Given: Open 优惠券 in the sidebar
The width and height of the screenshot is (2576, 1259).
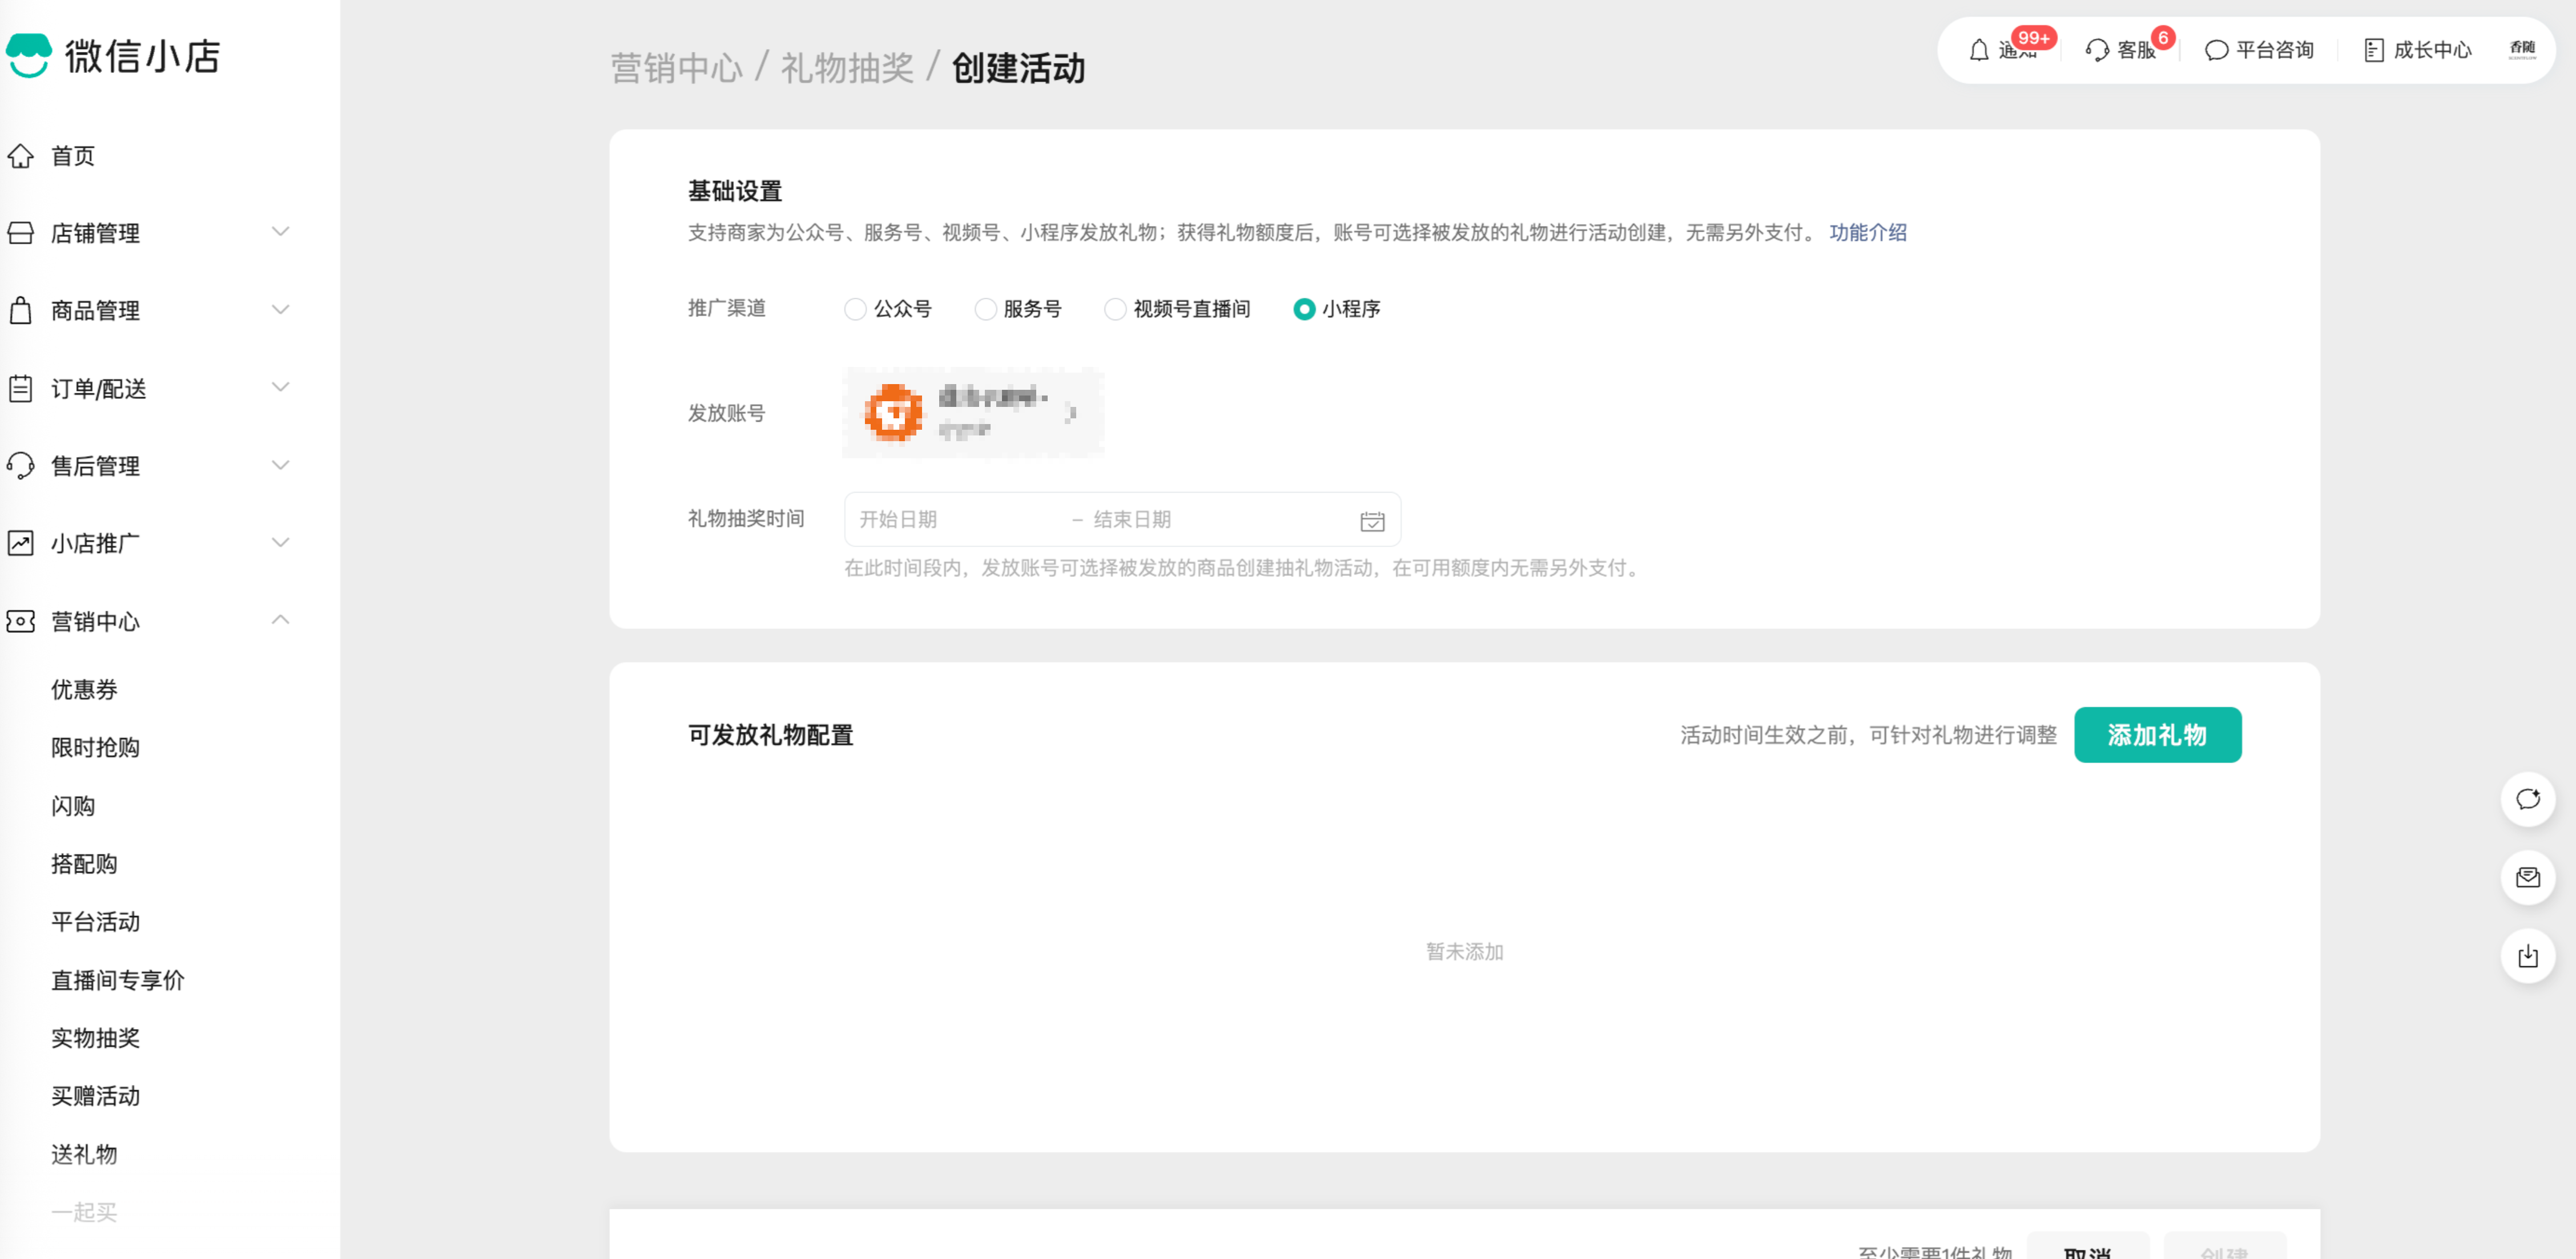Looking at the screenshot, I should click(x=84, y=689).
